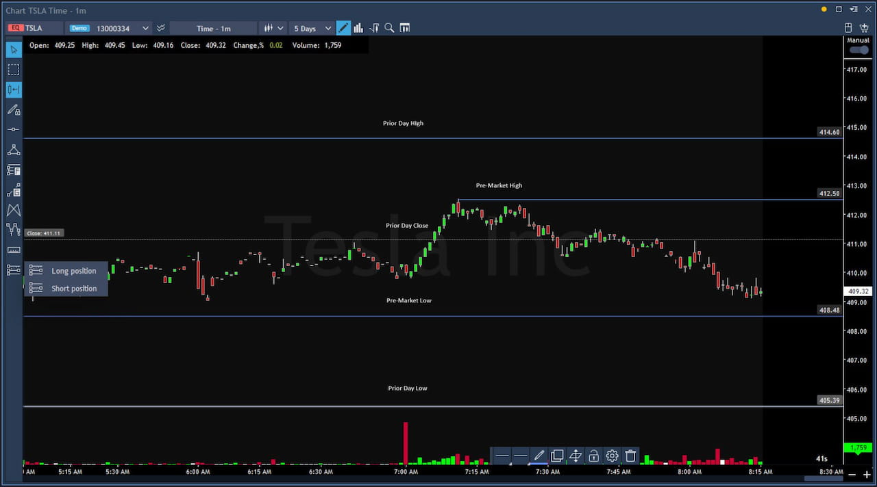Click the Time - 1m timeframe button
The image size is (877, 487).
click(213, 28)
